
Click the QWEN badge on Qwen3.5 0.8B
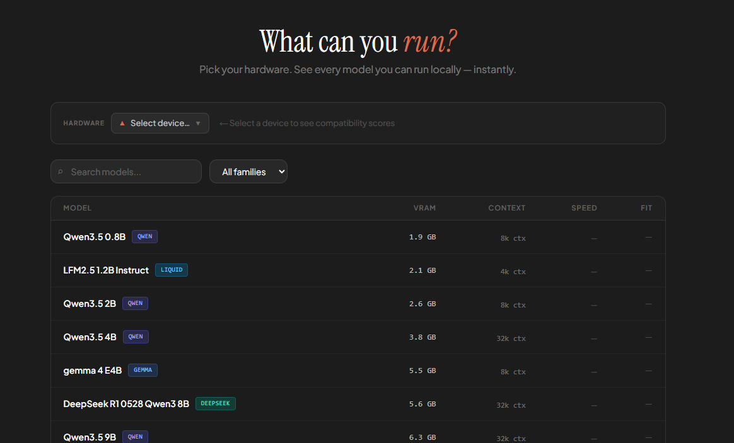click(x=144, y=237)
